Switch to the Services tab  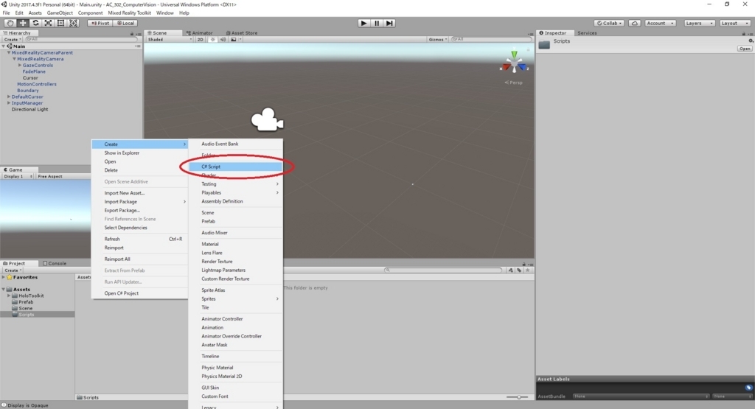pyautogui.click(x=587, y=33)
